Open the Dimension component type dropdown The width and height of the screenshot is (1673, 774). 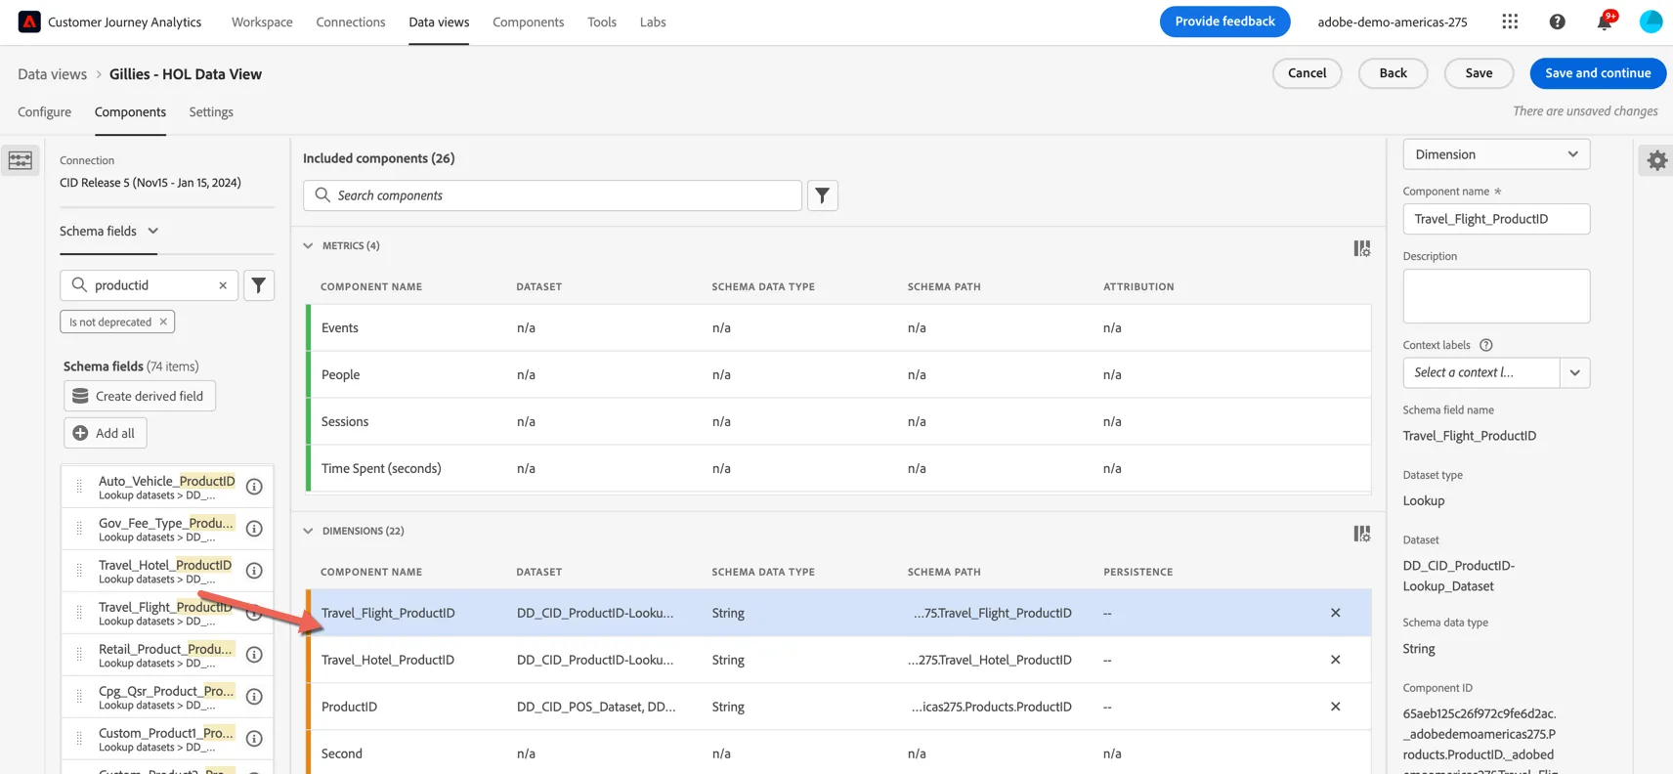pos(1496,154)
